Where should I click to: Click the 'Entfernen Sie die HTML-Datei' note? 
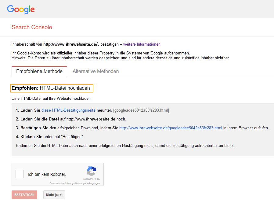pos(125,146)
